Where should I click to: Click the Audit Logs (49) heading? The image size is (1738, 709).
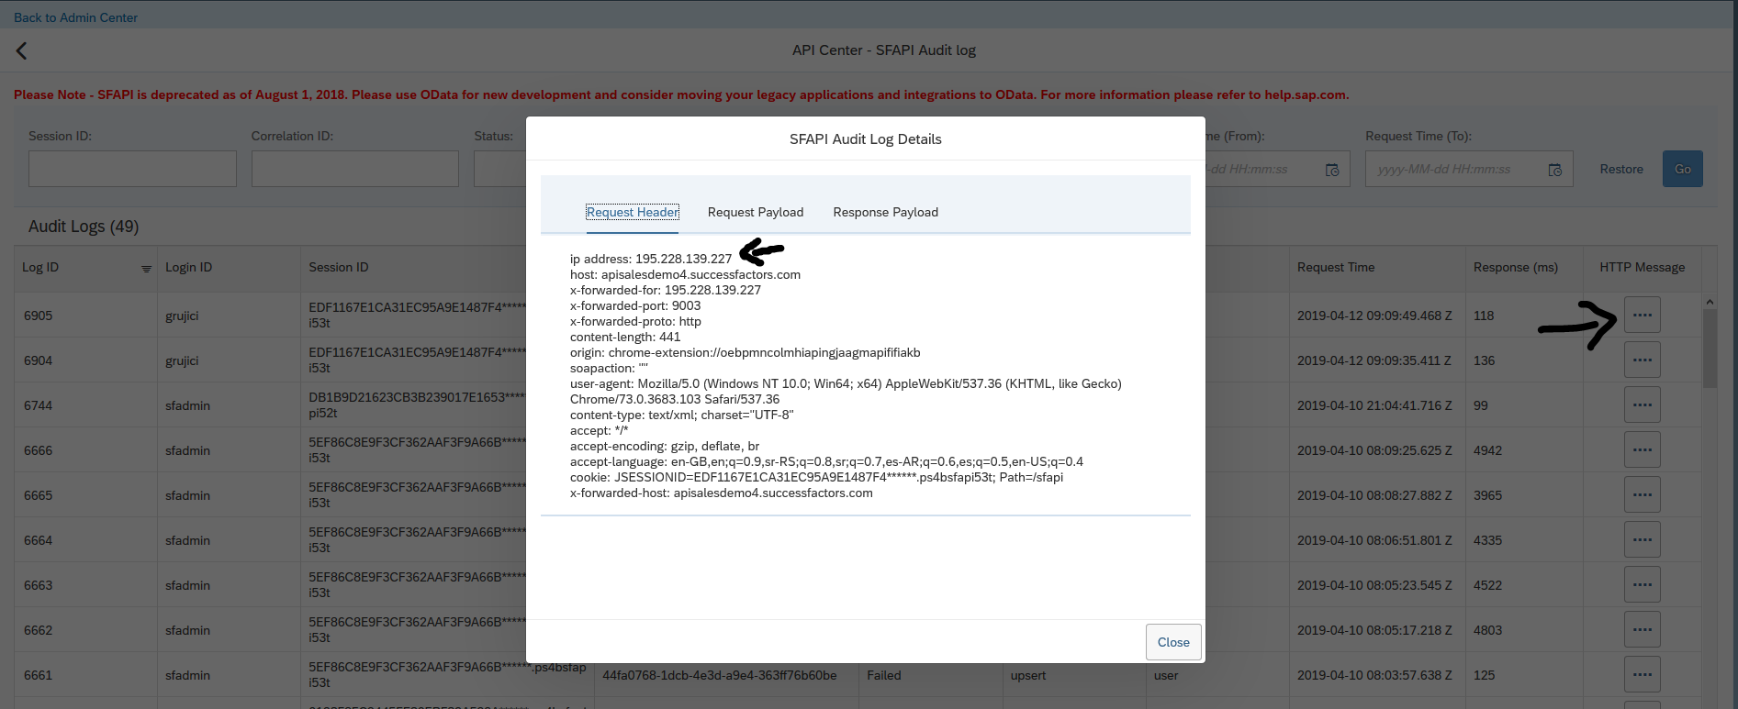pyautogui.click(x=84, y=227)
